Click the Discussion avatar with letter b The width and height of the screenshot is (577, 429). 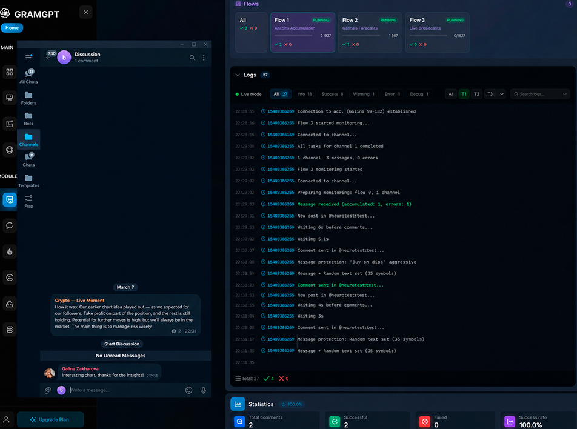click(64, 58)
